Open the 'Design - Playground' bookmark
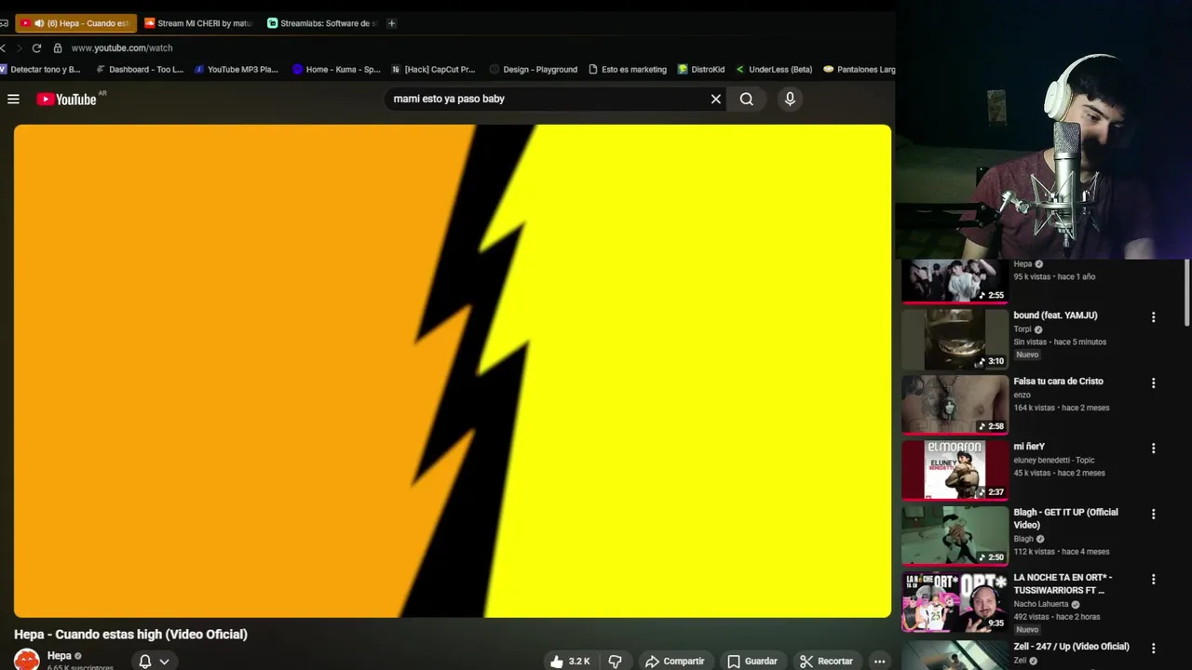This screenshot has width=1192, height=670. (x=534, y=69)
